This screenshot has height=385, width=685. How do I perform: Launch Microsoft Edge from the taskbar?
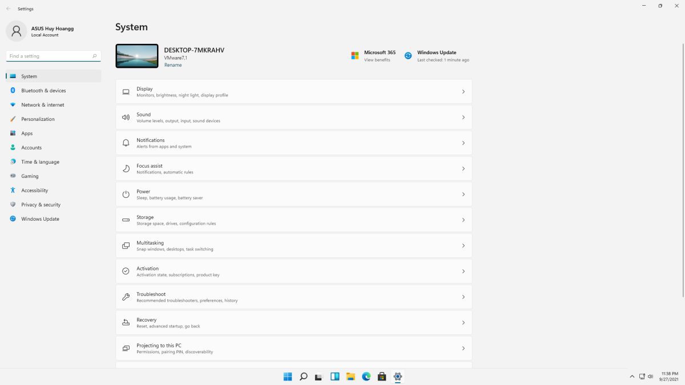point(366,376)
